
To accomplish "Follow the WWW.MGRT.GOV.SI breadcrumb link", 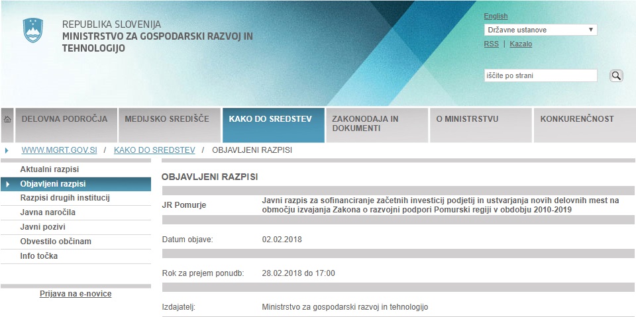I will click(x=59, y=150).
